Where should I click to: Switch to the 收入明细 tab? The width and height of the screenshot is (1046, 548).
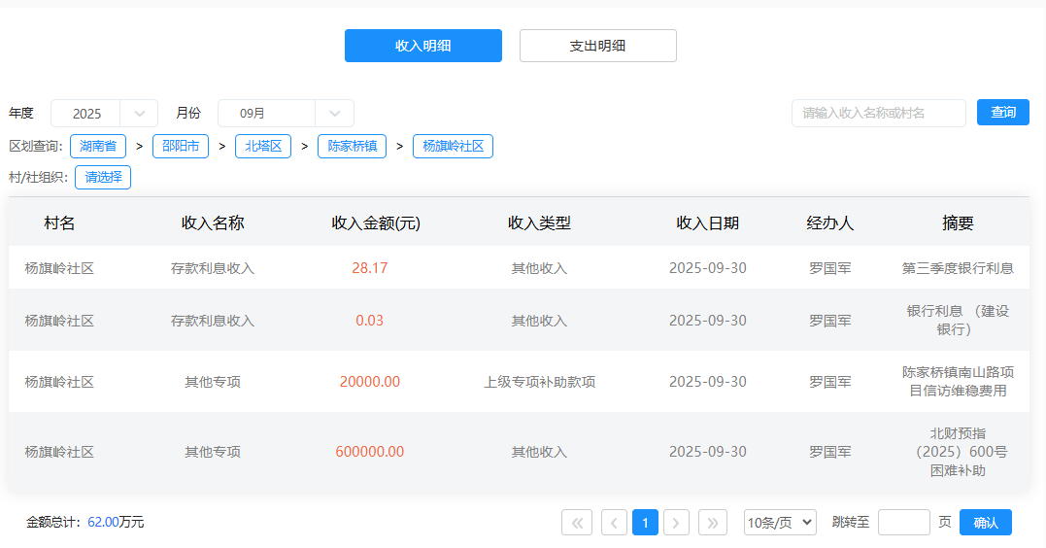coord(422,46)
